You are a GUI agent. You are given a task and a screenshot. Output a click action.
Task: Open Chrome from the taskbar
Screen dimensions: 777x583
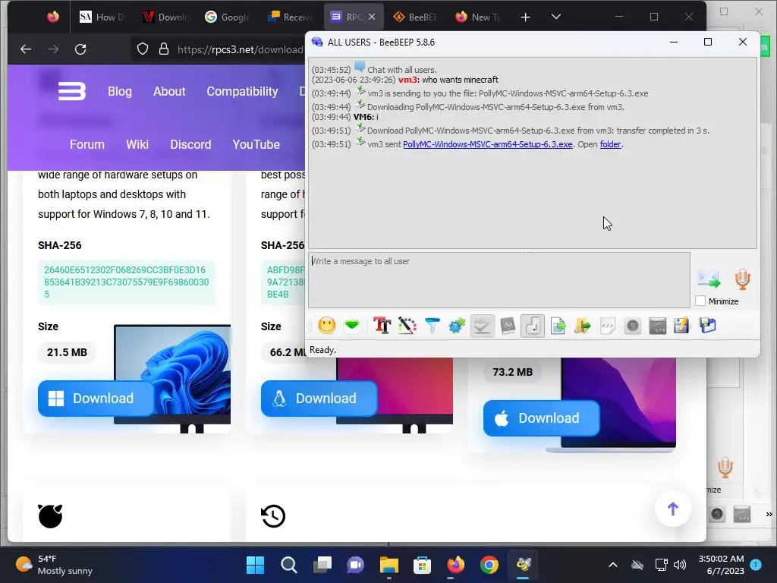click(489, 565)
